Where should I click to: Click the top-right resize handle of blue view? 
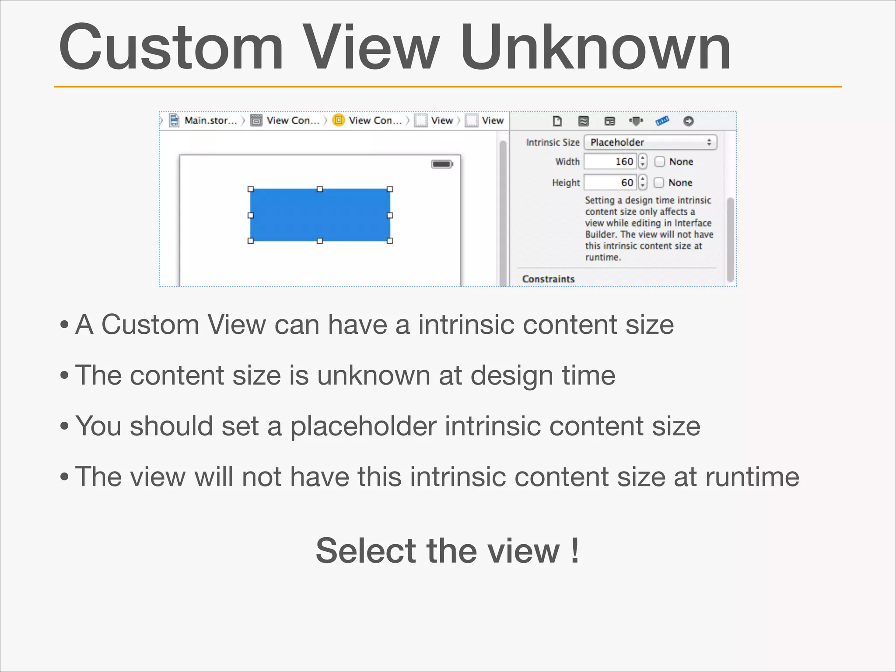[390, 189]
